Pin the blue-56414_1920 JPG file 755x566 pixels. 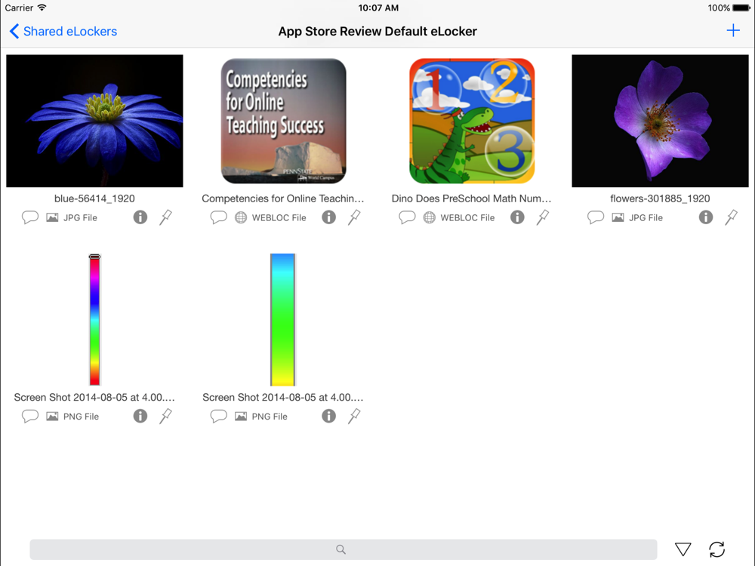(165, 217)
